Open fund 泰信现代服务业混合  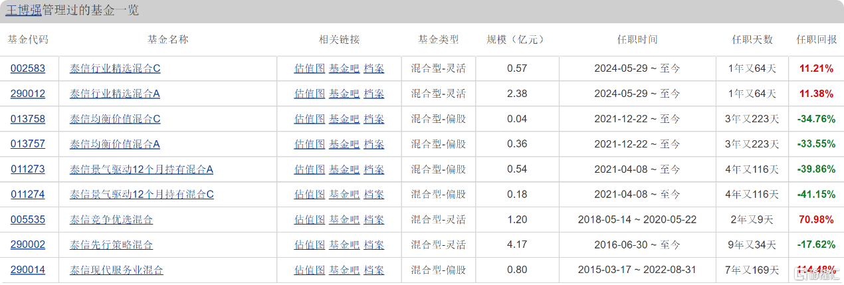116,270
